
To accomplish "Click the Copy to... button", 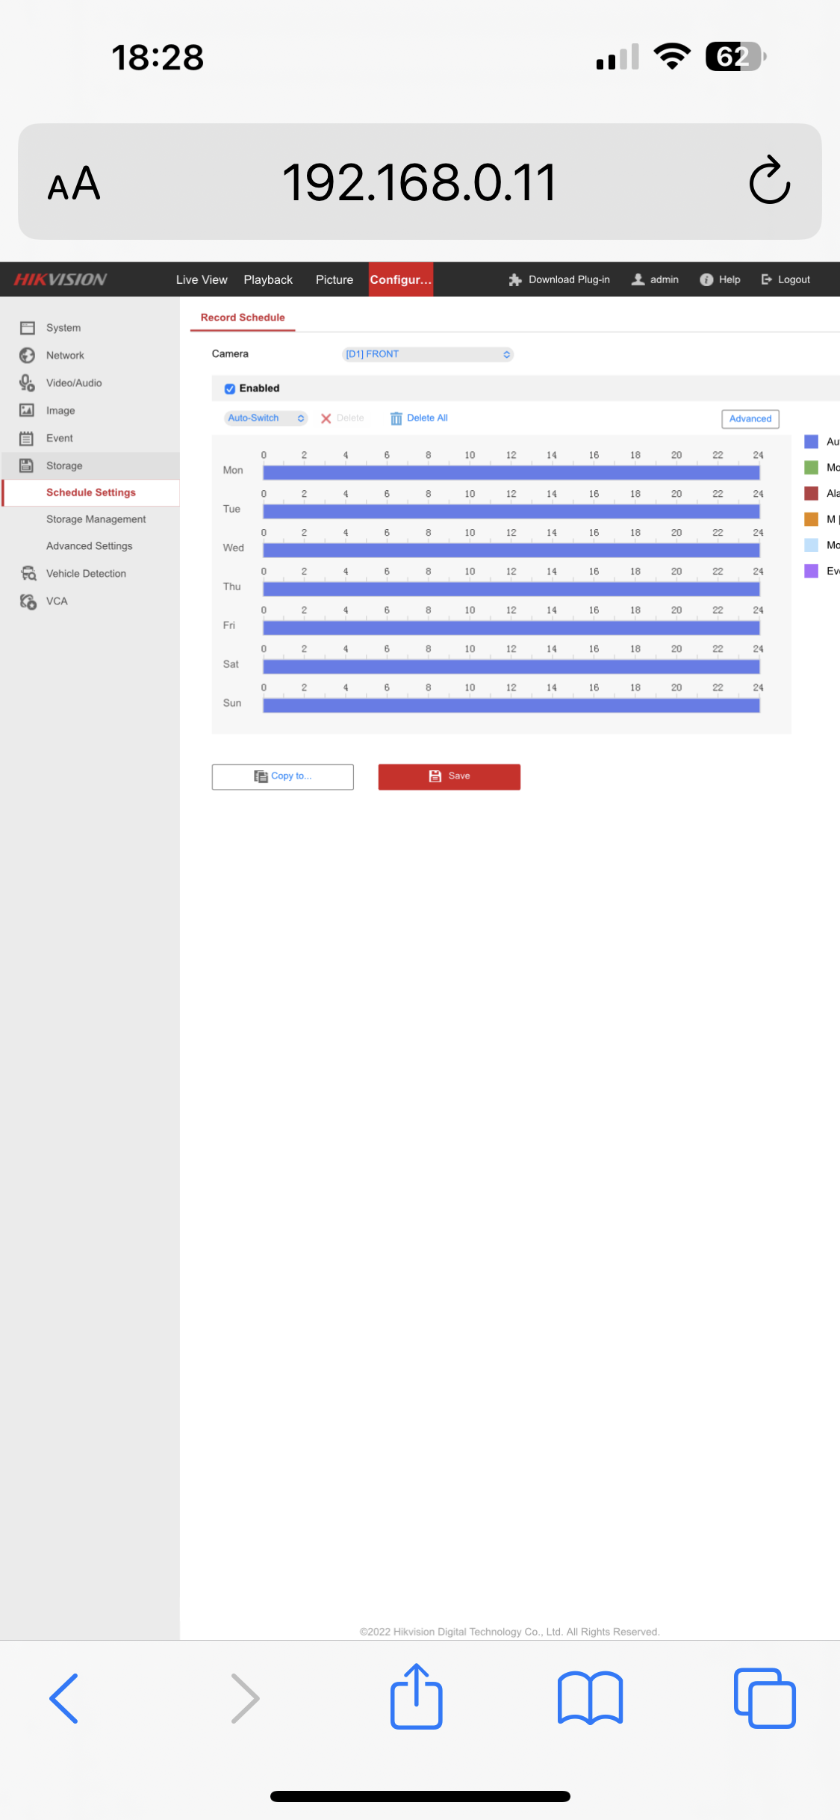I will click(x=282, y=776).
